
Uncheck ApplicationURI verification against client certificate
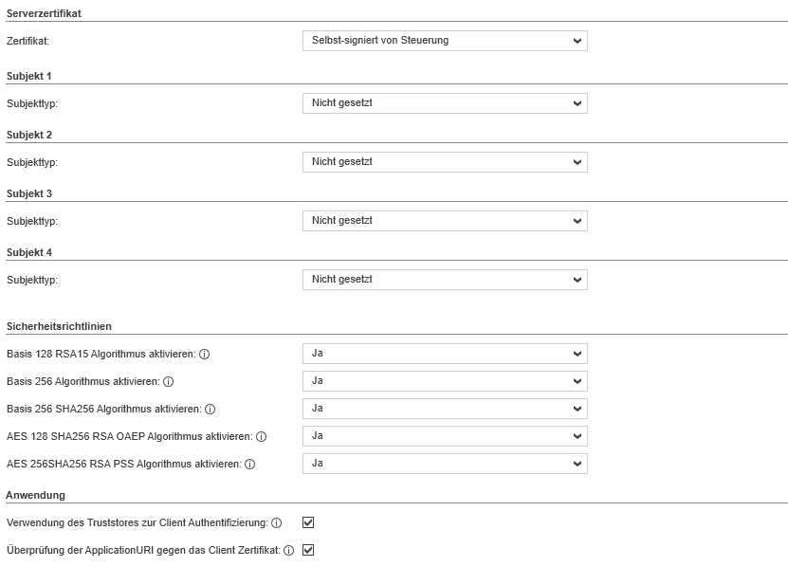coord(308,550)
